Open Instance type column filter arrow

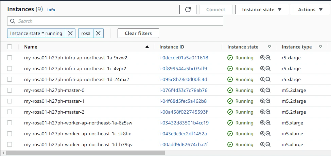coord(320,47)
